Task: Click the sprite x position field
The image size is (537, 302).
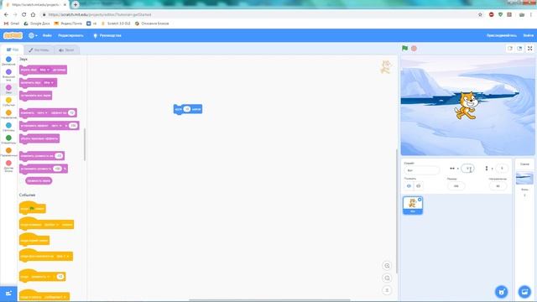Action: [467, 168]
